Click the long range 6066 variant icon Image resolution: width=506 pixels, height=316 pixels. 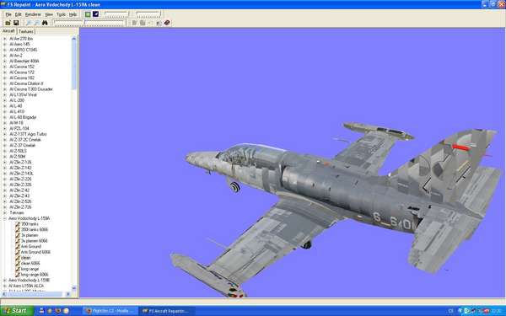(x=18, y=275)
